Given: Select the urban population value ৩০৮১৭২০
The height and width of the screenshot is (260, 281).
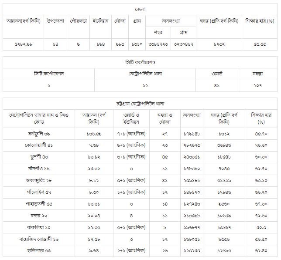Looking at the screenshot, I should [158, 44].
